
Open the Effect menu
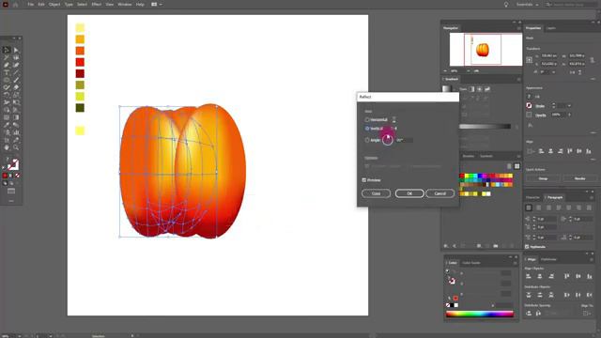coord(96,4)
